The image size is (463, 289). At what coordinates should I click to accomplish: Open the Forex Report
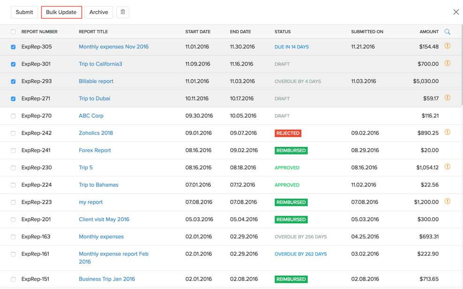coord(94,150)
